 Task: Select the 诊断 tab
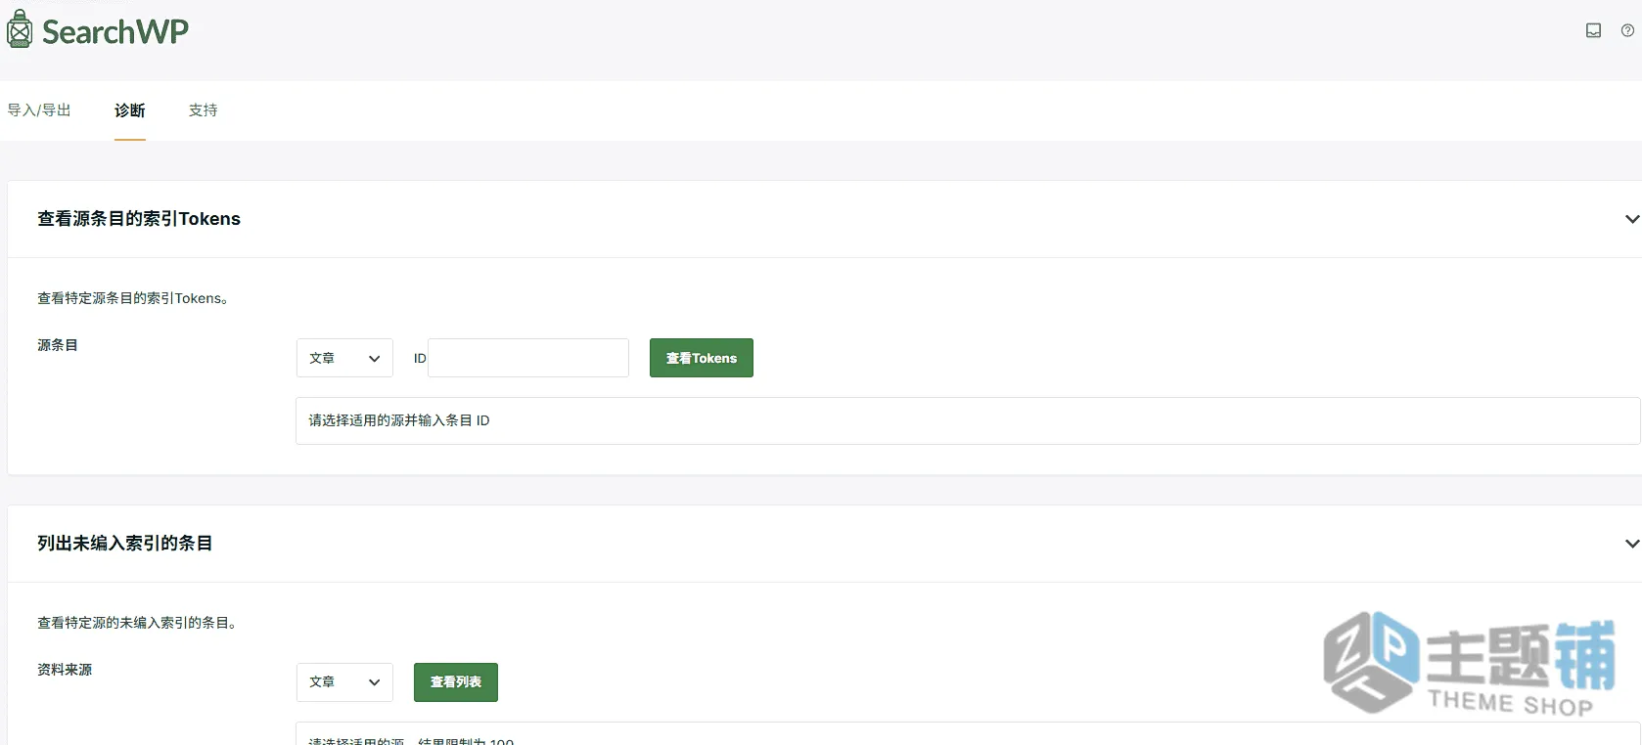130,110
